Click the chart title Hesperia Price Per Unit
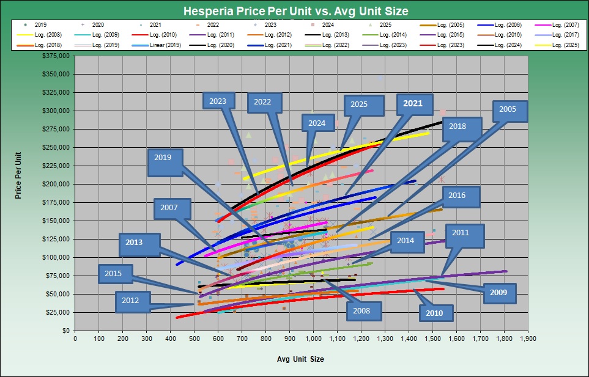The width and height of the screenshot is (589, 377). [x=296, y=12]
